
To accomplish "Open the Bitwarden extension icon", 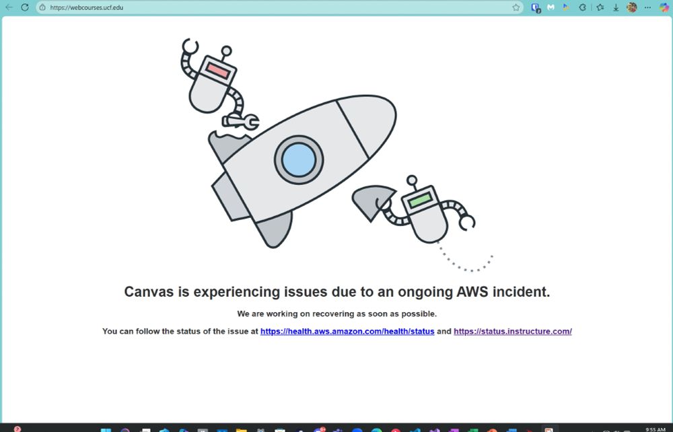I will click(536, 7).
